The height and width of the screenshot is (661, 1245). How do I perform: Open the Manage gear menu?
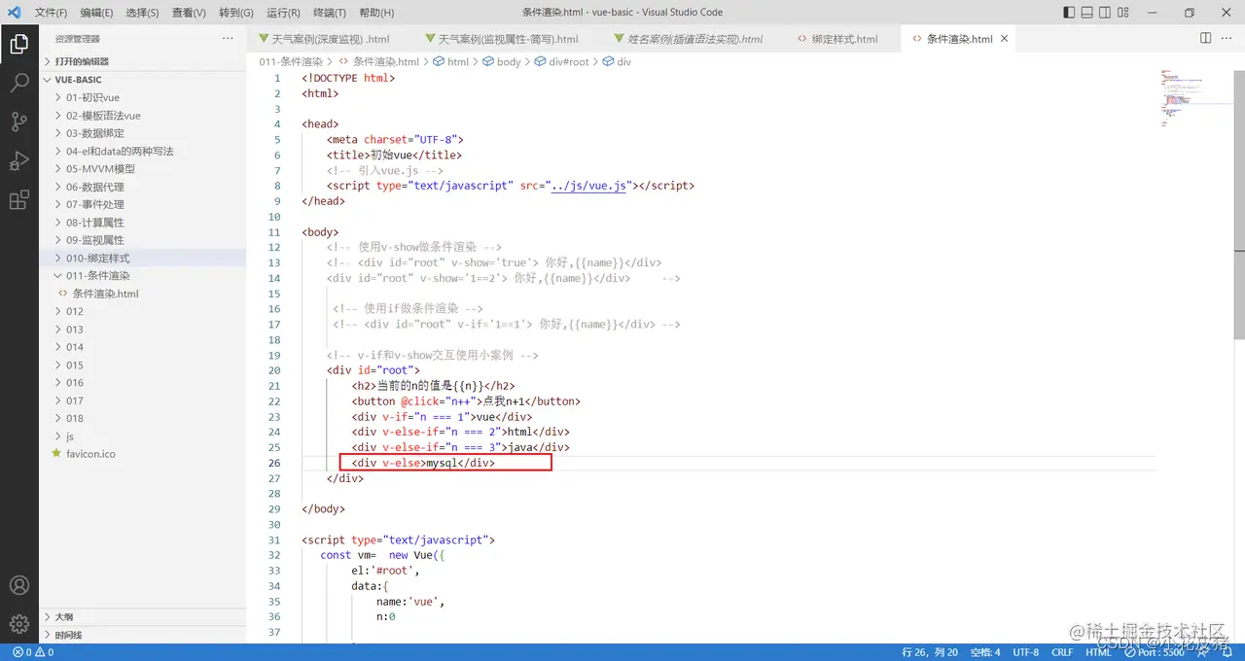(x=18, y=623)
